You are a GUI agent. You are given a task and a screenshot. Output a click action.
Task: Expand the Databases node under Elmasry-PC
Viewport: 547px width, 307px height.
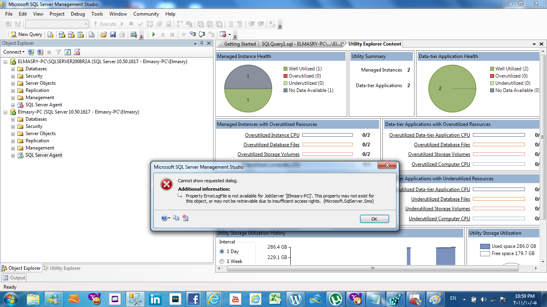[x=13, y=119]
